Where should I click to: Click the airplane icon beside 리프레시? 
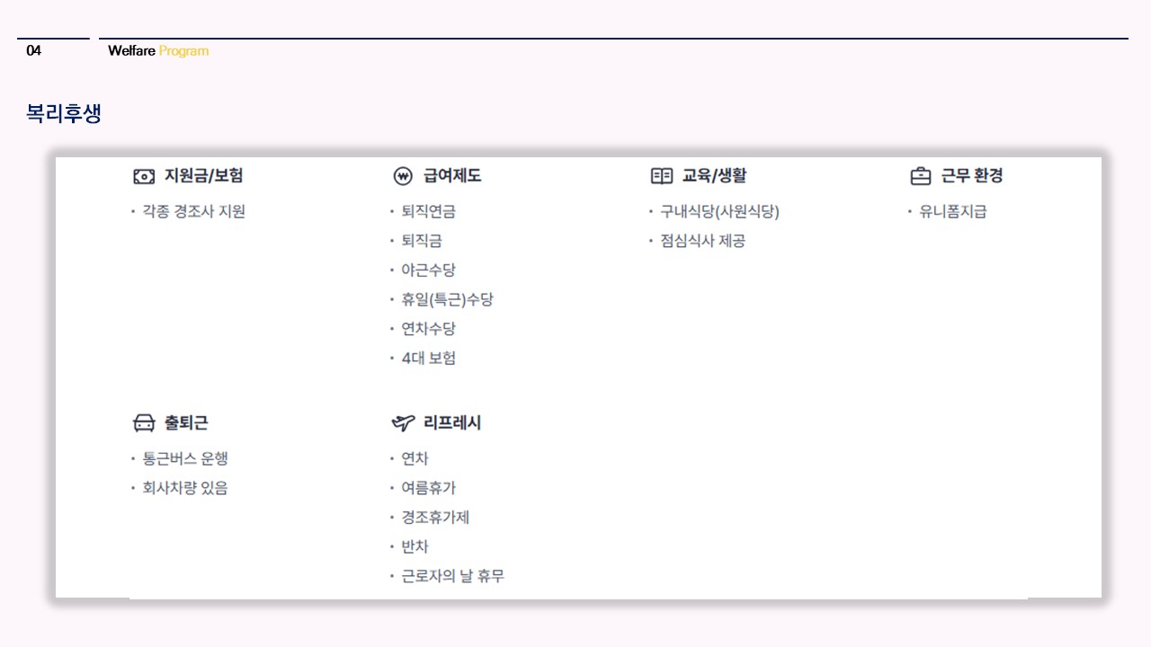point(403,423)
